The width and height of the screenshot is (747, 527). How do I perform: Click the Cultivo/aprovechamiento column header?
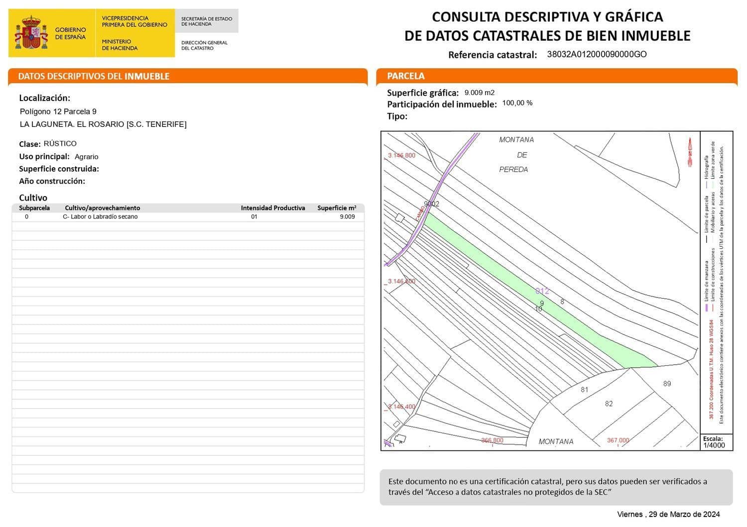coord(102,208)
